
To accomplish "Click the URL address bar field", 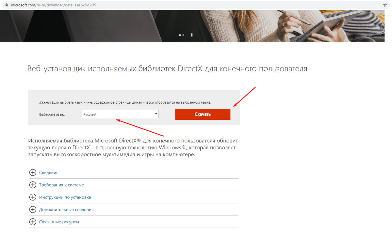I will tap(196, 5).
